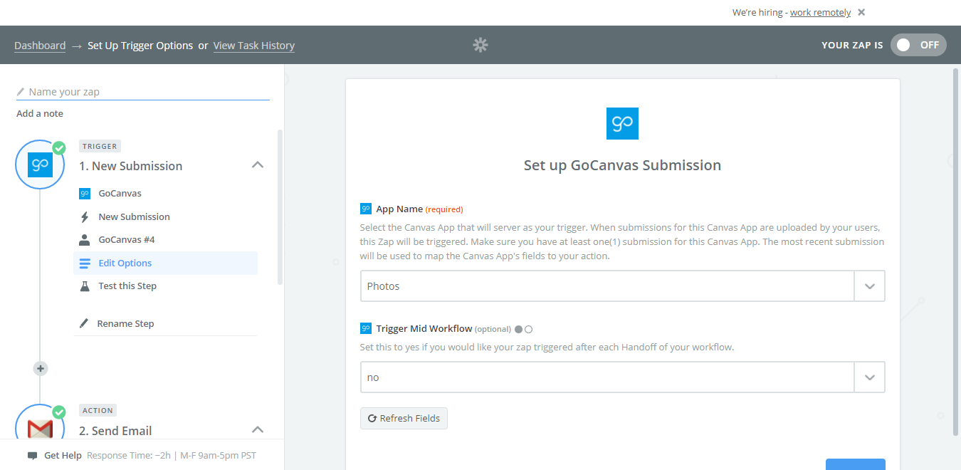Open the View Task History link

253,46
